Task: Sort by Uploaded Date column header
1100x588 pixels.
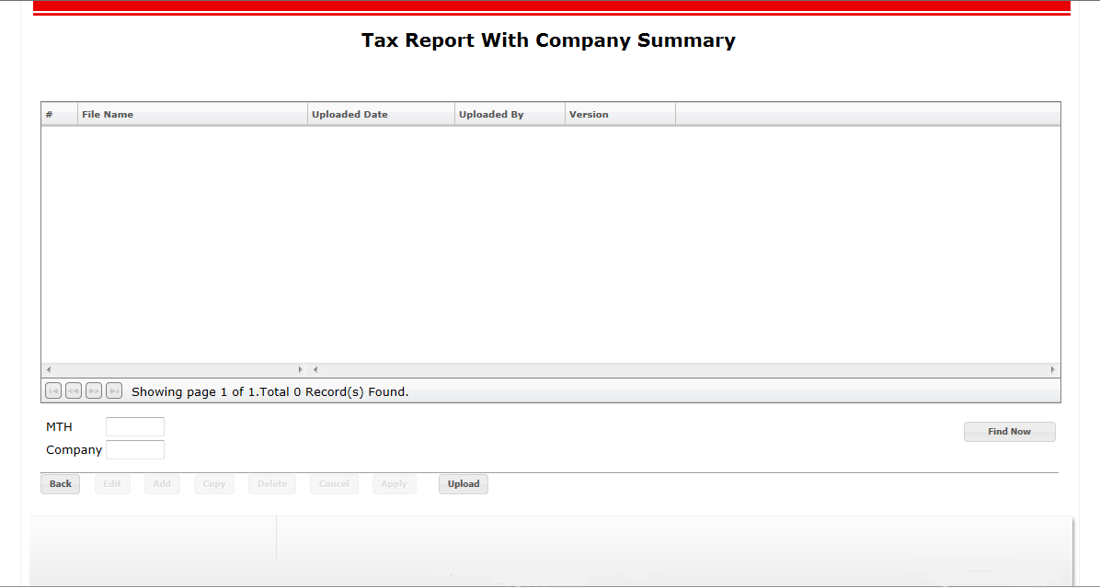Action: coord(381,115)
